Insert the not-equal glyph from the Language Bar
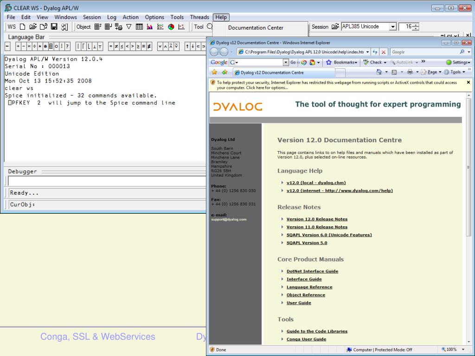The height and width of the screenshot is (356, 475). click(x=116, y=46)
